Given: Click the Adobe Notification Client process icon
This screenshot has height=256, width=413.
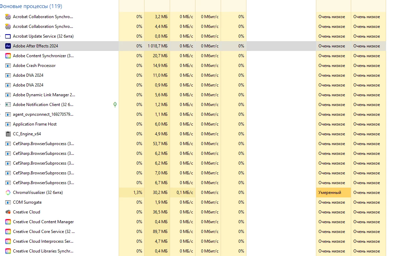Looking at the screenshot, I should tap(8, 104).
